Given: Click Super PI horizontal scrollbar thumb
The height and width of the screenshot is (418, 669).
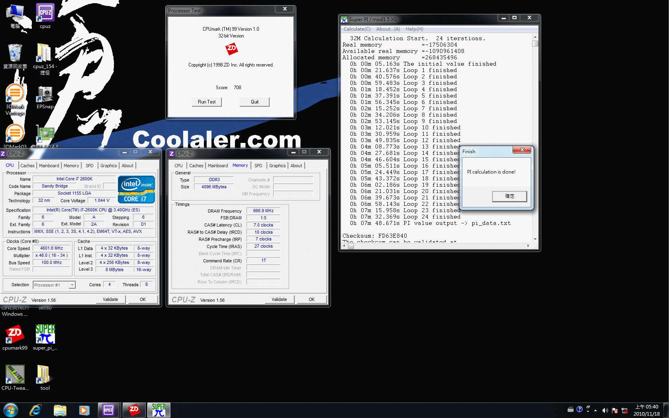Looking at the screenshot, I should [351, 246].
